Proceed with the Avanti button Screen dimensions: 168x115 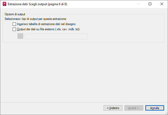pyautogui.click(x=134, y=108)
